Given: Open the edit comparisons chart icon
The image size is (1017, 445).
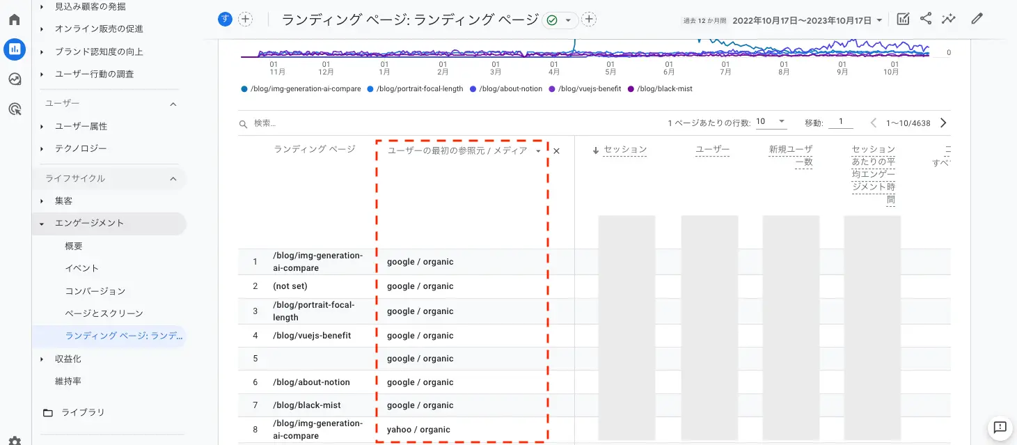Looking at the screenshot, I should tap(903, 19).
